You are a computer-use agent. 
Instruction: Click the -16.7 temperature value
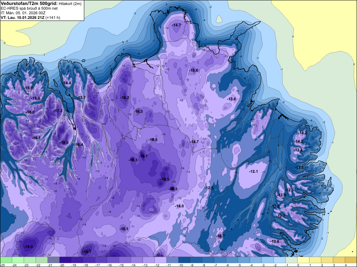click(220, 236)
